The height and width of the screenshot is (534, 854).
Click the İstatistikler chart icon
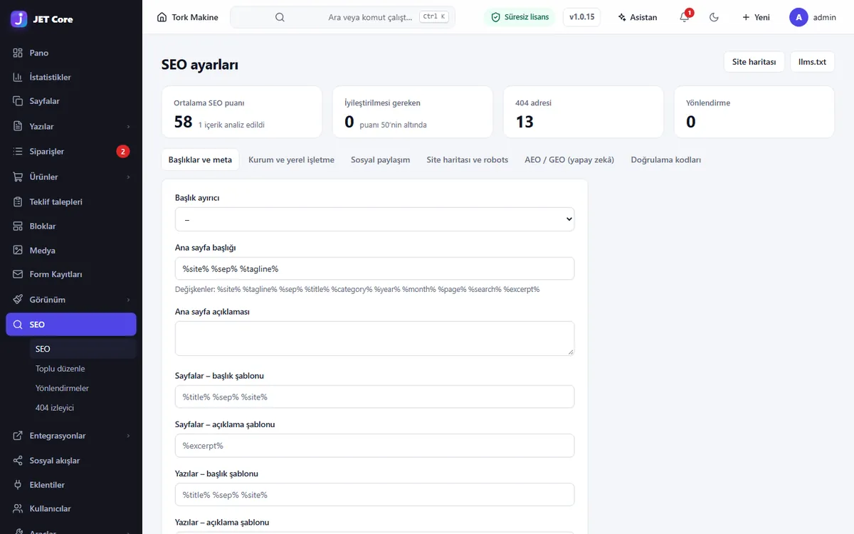click(18, 77)
